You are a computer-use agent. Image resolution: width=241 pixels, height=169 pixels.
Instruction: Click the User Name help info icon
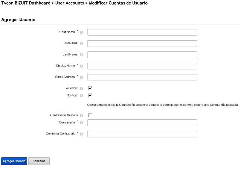tap(81, 32)
